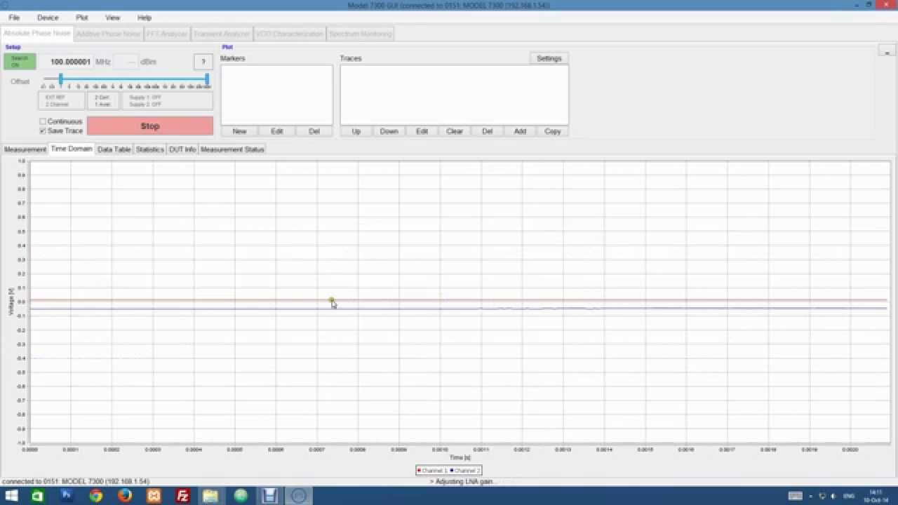Click the Markers list box

point(277,95)
